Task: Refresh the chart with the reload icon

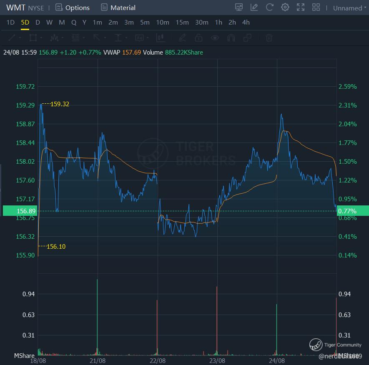Action: click(269, 7)
